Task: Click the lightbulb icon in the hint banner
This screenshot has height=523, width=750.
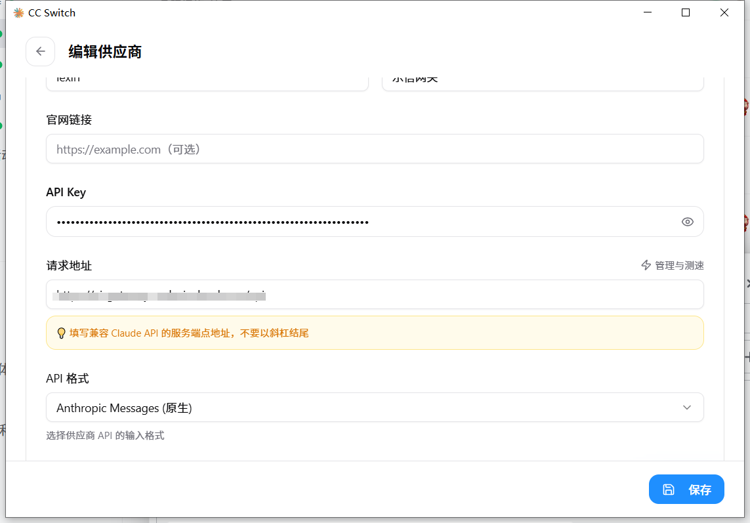Action: 61,333
